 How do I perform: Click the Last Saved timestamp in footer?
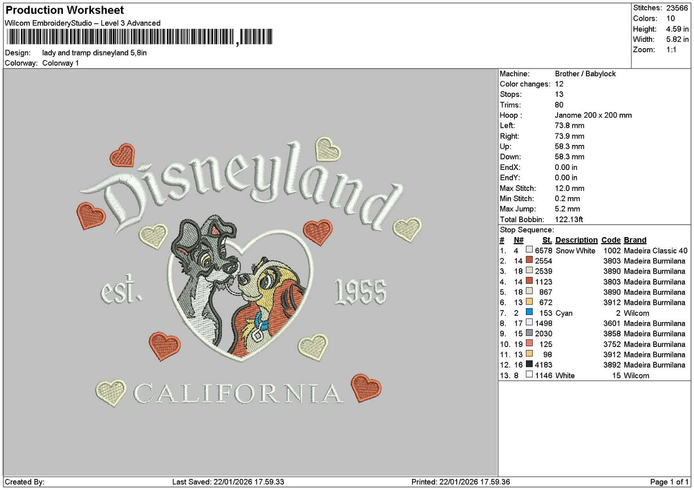click(x=228, y=482)
